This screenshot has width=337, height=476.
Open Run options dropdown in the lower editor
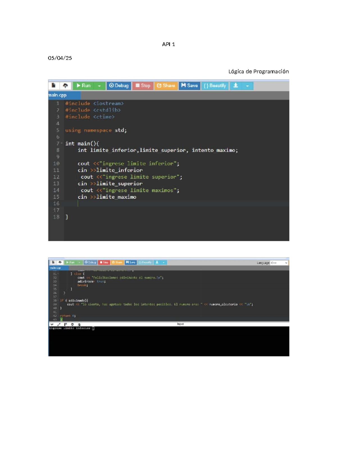79,262
